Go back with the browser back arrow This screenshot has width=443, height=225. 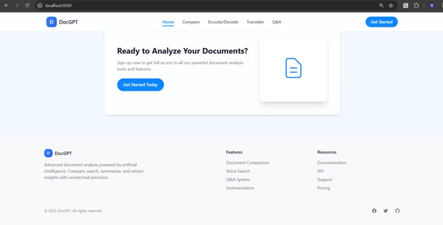coord(6,6)
